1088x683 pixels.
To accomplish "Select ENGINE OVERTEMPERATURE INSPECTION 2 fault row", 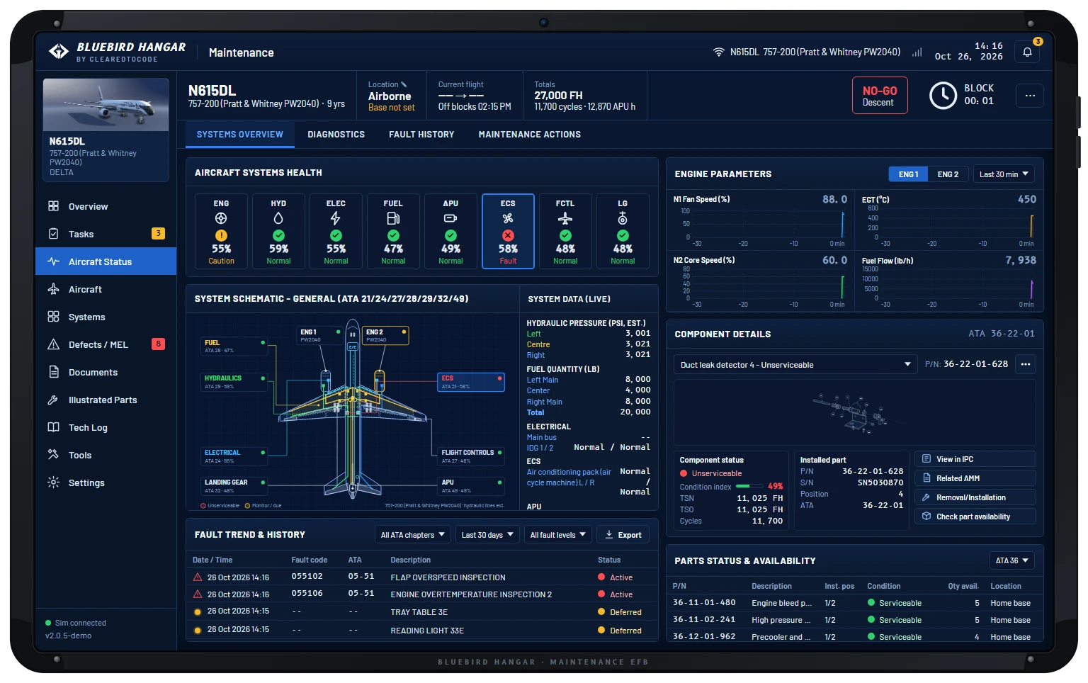I will 421,594.
